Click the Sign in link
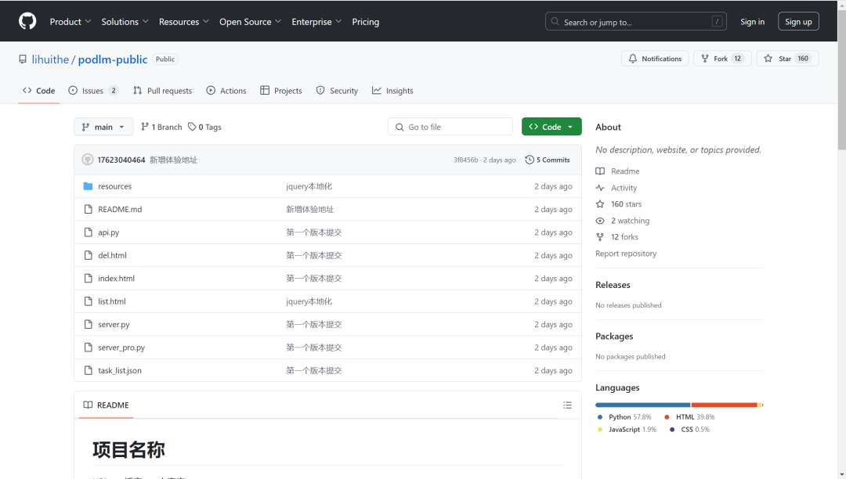 [752, 22]
